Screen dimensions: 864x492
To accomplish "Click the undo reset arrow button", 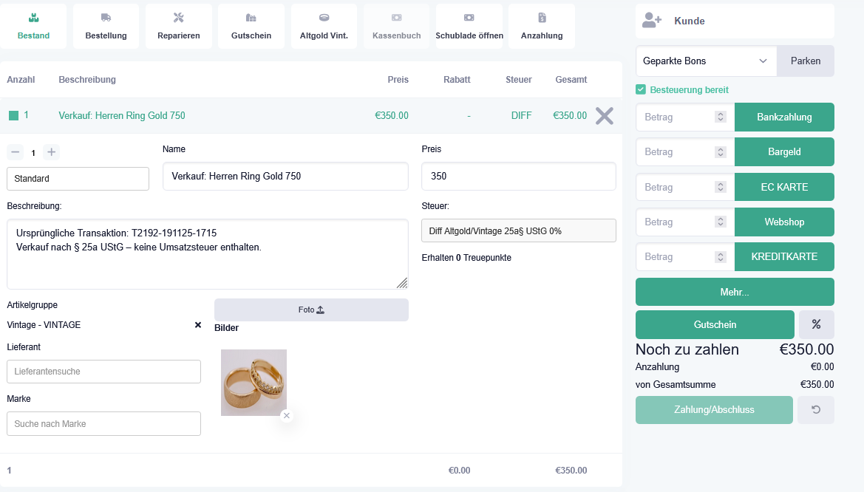I will (816, 410).
